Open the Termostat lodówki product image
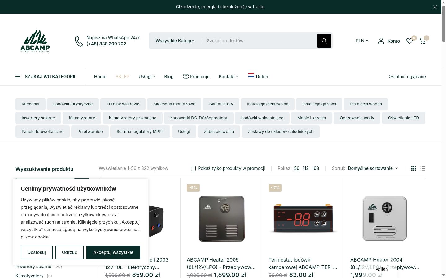Viewport: 446px width, 278px height. [x=303, y=218]
